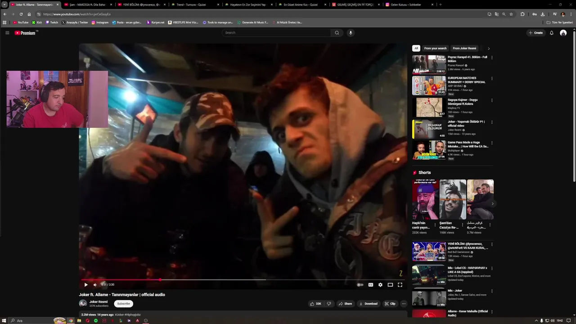This screenshot has width=576, height=324.
Task: Switch to Trend - Turnuva Quizei tab
Action: (194, 4)
